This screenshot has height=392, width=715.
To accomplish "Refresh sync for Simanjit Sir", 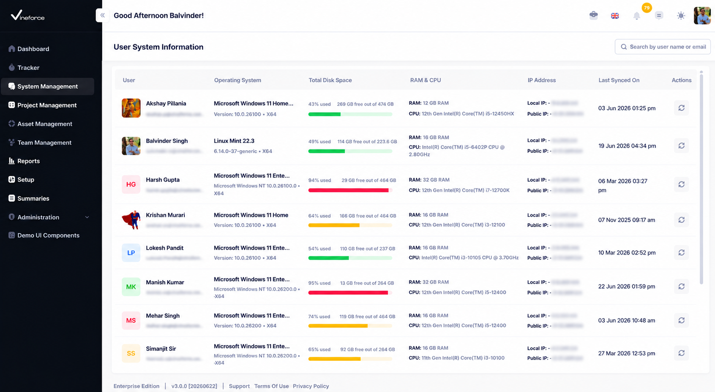I will coord(681,353).
